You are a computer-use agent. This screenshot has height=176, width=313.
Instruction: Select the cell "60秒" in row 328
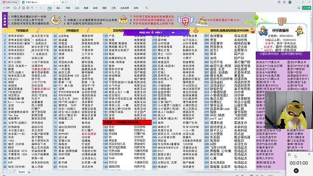click(x=213, y=144)
